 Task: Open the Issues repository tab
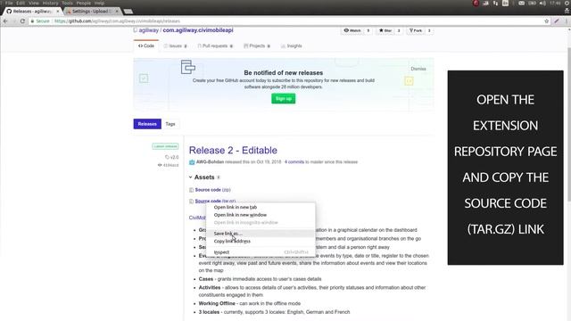coord(175,45)
